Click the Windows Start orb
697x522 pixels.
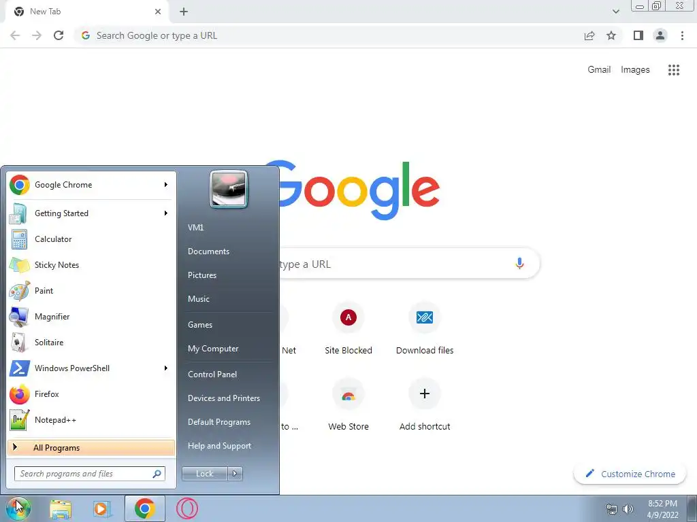[18, 508]
